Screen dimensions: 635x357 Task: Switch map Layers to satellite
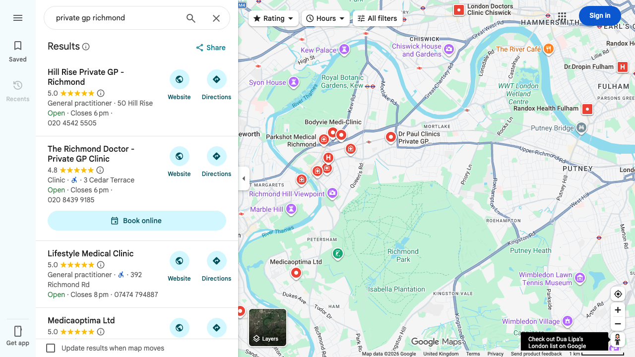[x=267, y=327]
